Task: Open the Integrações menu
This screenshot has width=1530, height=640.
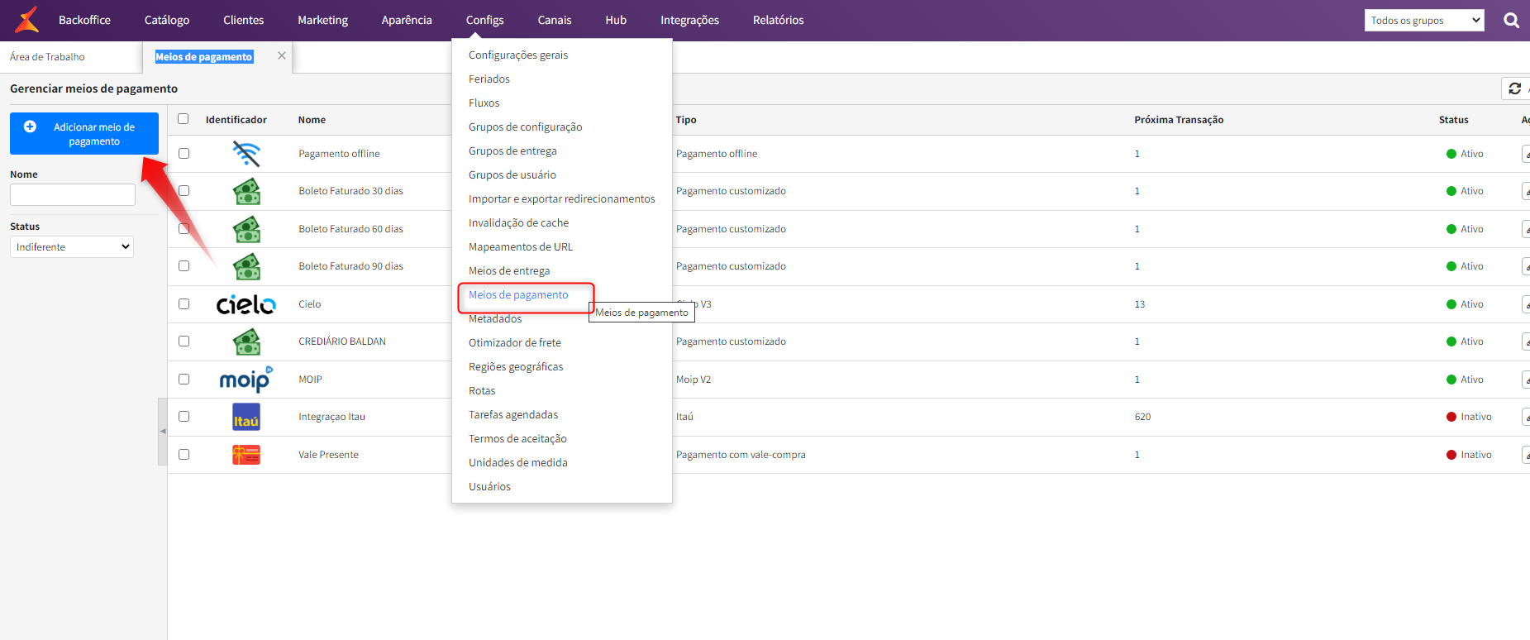Action: coord(689,20)
